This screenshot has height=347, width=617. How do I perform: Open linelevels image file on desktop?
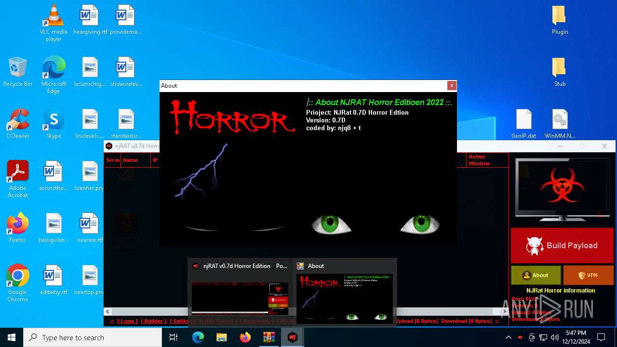click(x=90, y=124)
